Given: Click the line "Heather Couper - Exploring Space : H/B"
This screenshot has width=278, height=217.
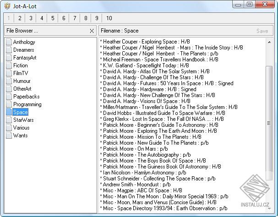Looking at the screenshot, I should tap(145, 42).
